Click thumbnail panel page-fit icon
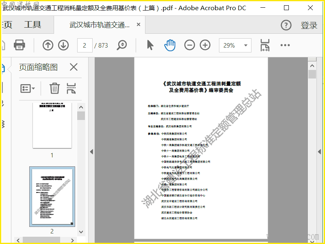325x244 pixels. [71, 88]
